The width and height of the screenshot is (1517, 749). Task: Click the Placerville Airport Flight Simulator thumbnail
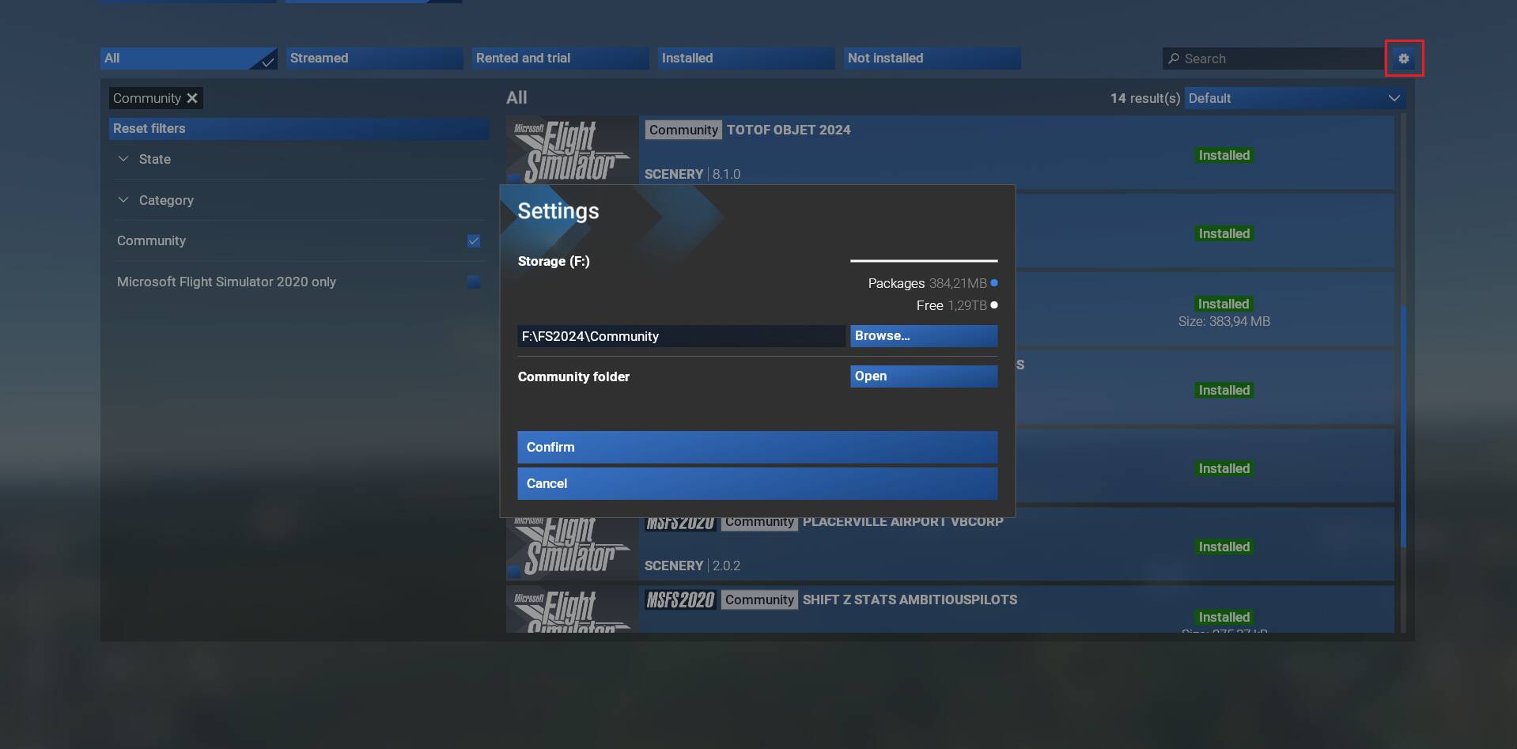572,550
